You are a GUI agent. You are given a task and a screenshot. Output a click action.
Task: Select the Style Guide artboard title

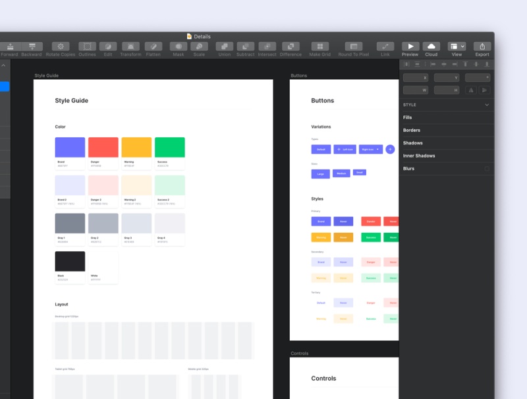click(x=46, y=76)
